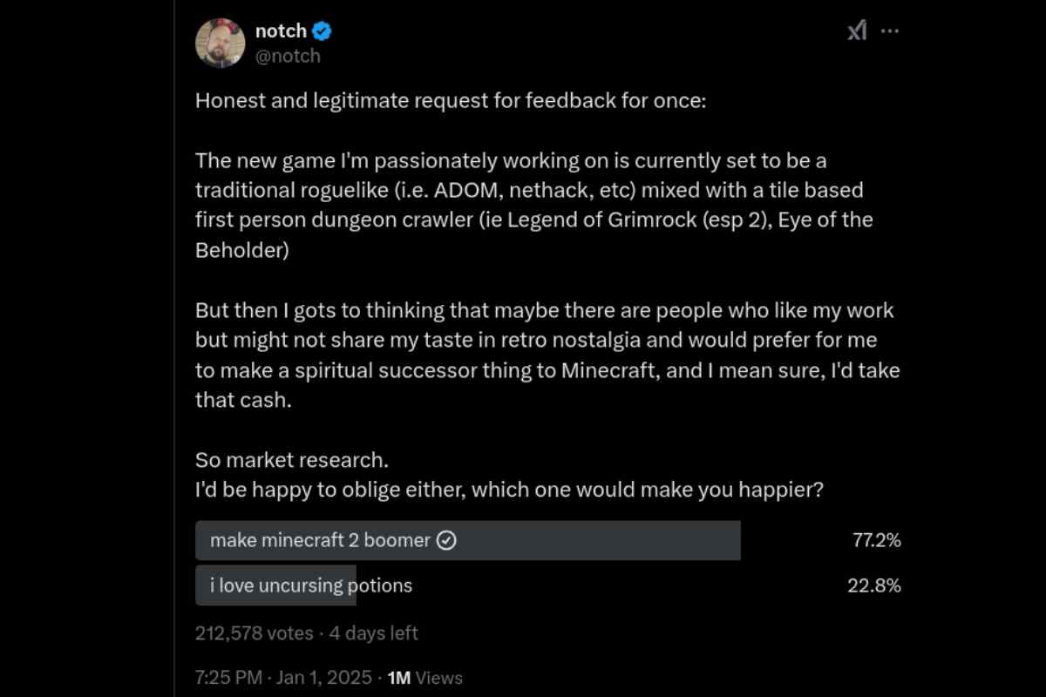Open the 7:25 PM Jan 1, 2025 timestamp
1046x697 pixels.
point(283,677)
